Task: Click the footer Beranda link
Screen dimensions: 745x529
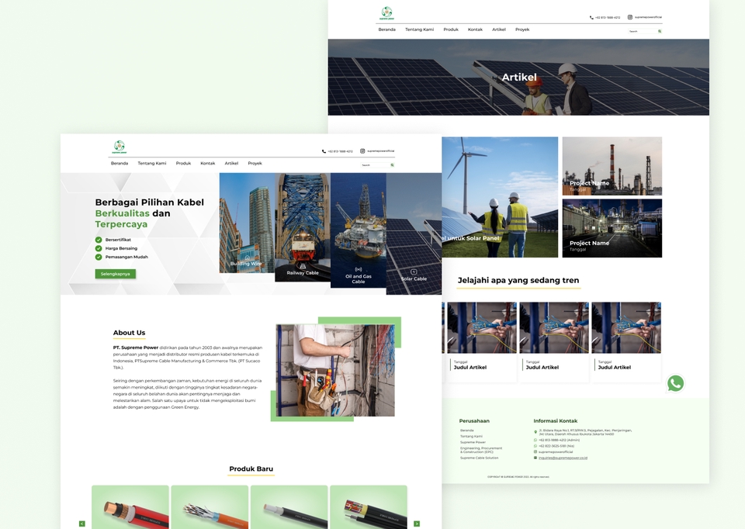Action: click(x=466, y=430)
